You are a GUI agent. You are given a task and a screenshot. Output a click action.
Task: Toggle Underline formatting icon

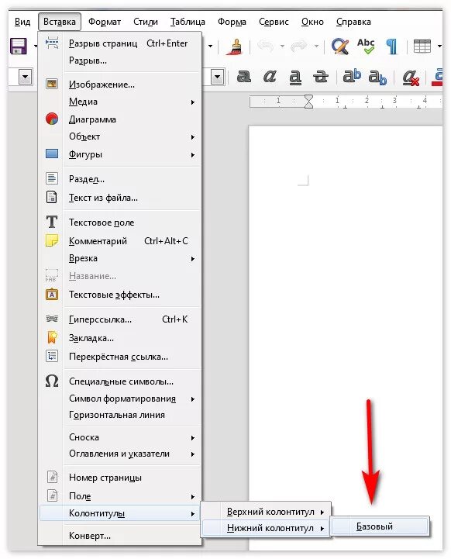pyautogui.click(x=295, y=77)
